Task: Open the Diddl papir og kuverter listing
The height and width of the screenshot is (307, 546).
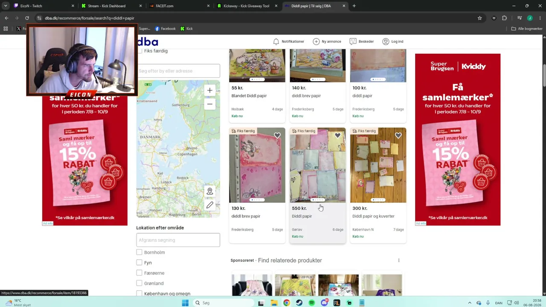Action: point(373,216)
